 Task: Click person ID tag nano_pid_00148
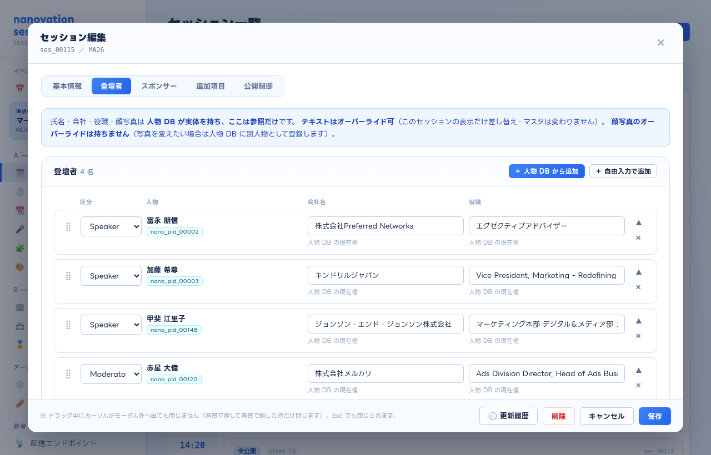pos(174,330)
